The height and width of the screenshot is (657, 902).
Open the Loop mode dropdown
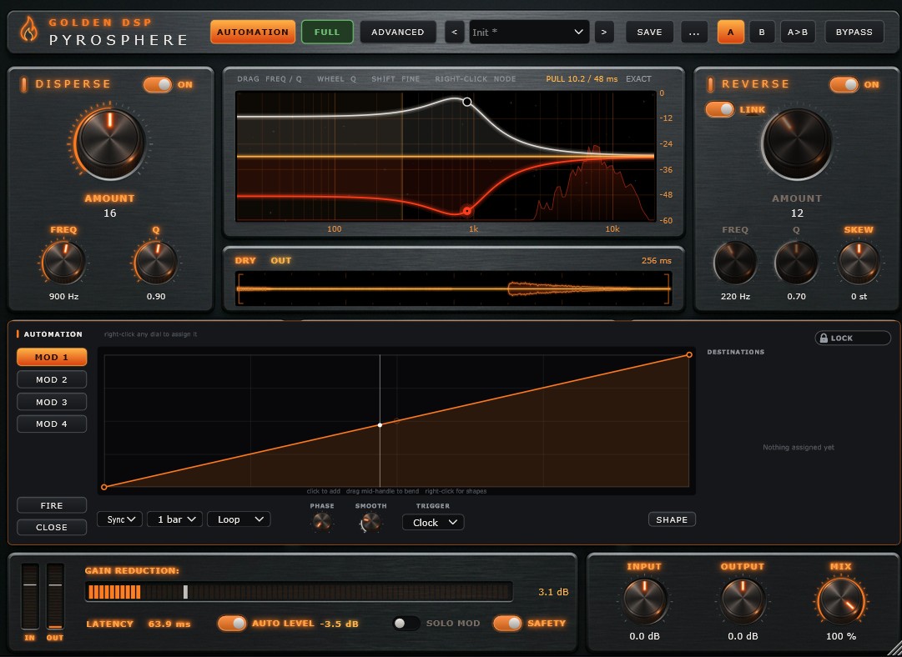(239, 519)
